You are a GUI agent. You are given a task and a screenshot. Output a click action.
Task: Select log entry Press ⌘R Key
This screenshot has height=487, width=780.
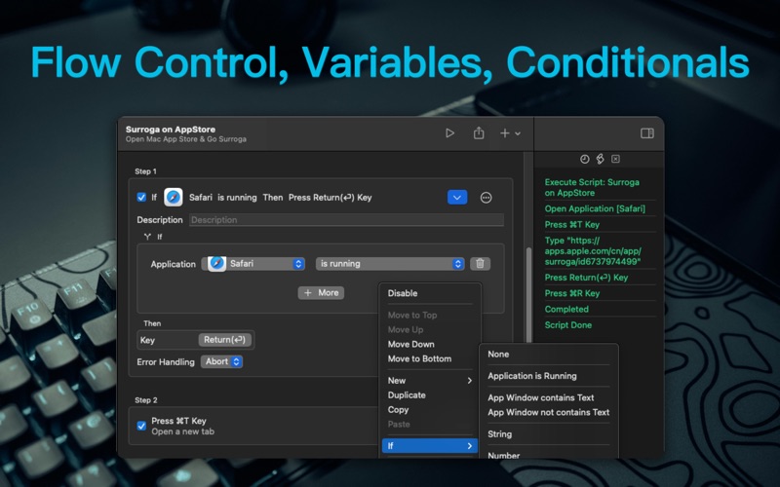(571, 293)
